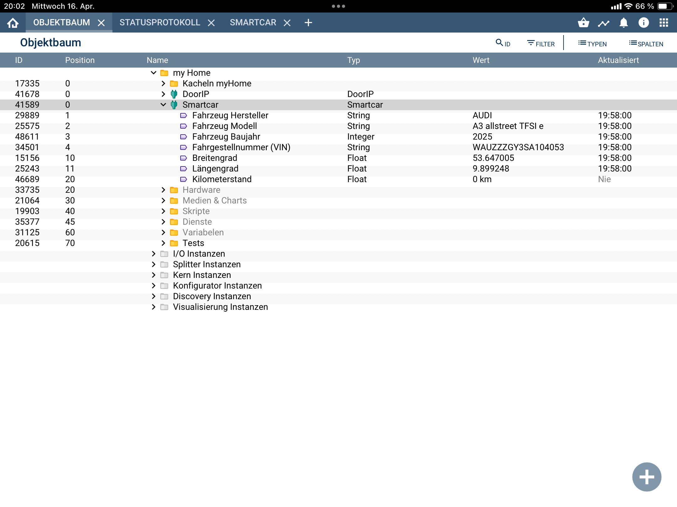Select the Kilometerstand value 0 km
Screen dimensions: 677x507
point(482,179)
